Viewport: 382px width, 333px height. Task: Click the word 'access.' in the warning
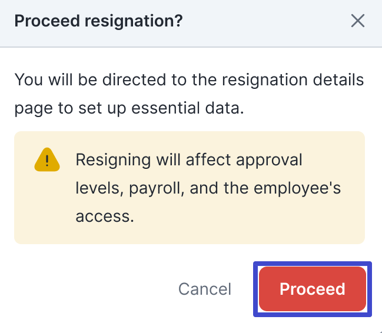(105, 217)
